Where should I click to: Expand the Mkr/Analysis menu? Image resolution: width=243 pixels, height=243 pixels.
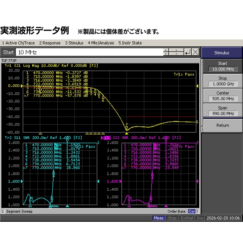point(101,43)
